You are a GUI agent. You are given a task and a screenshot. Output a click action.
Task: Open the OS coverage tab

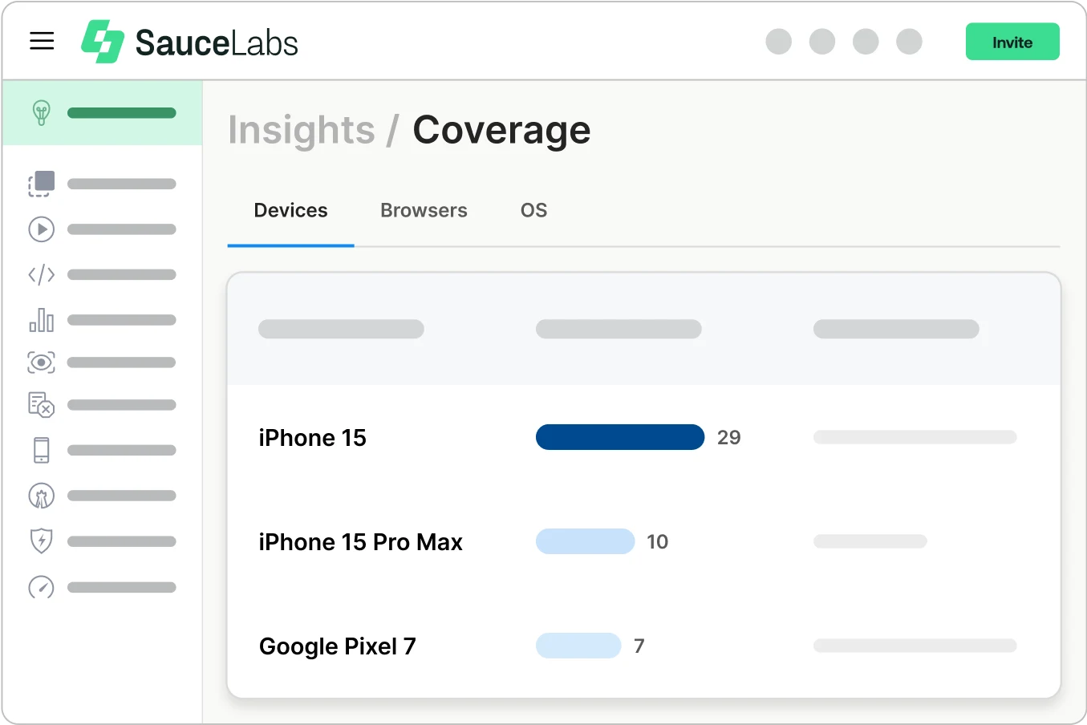click(534, 210)
